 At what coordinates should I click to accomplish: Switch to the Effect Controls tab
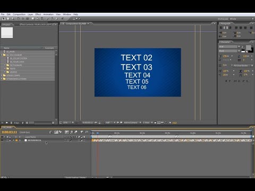[x=37, y=24]
